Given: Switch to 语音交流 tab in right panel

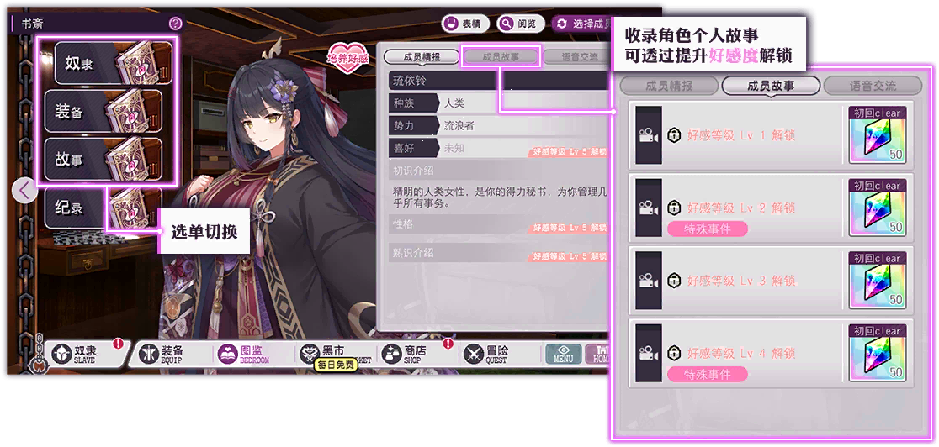Looking at the screenshot, I should click(873, 86).
